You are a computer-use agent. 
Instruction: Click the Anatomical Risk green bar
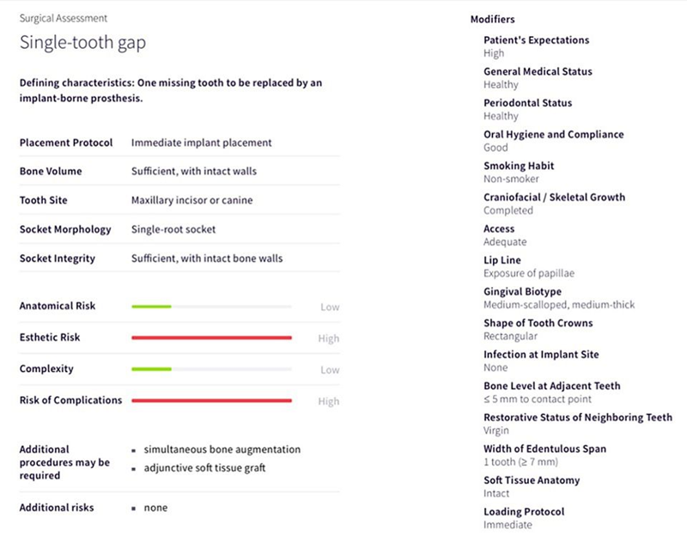coord(151,307)
